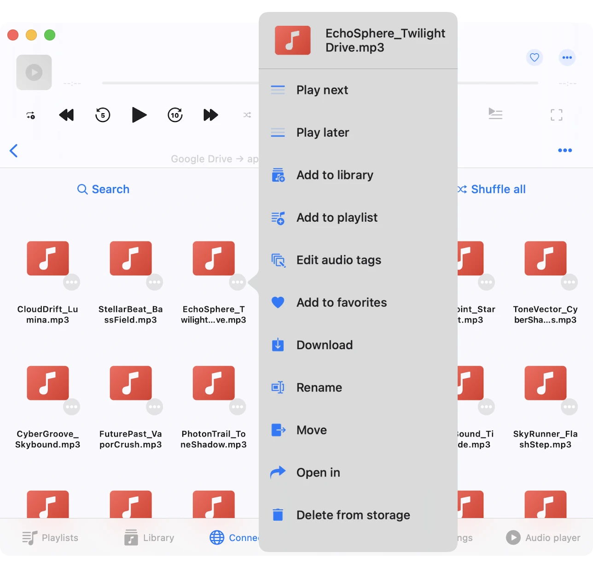This screenshot has height=564, width=593.
Task: Open more options for ToneVector_CyberSha...s.mp3
Action: point(569,282)
